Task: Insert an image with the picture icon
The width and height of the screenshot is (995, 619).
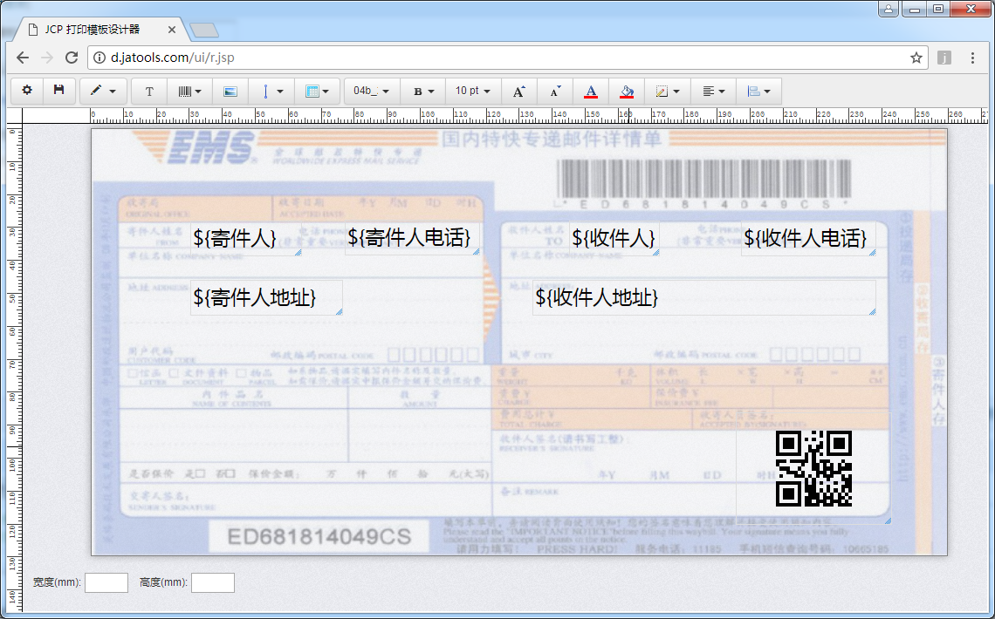Action: (230, 92)
